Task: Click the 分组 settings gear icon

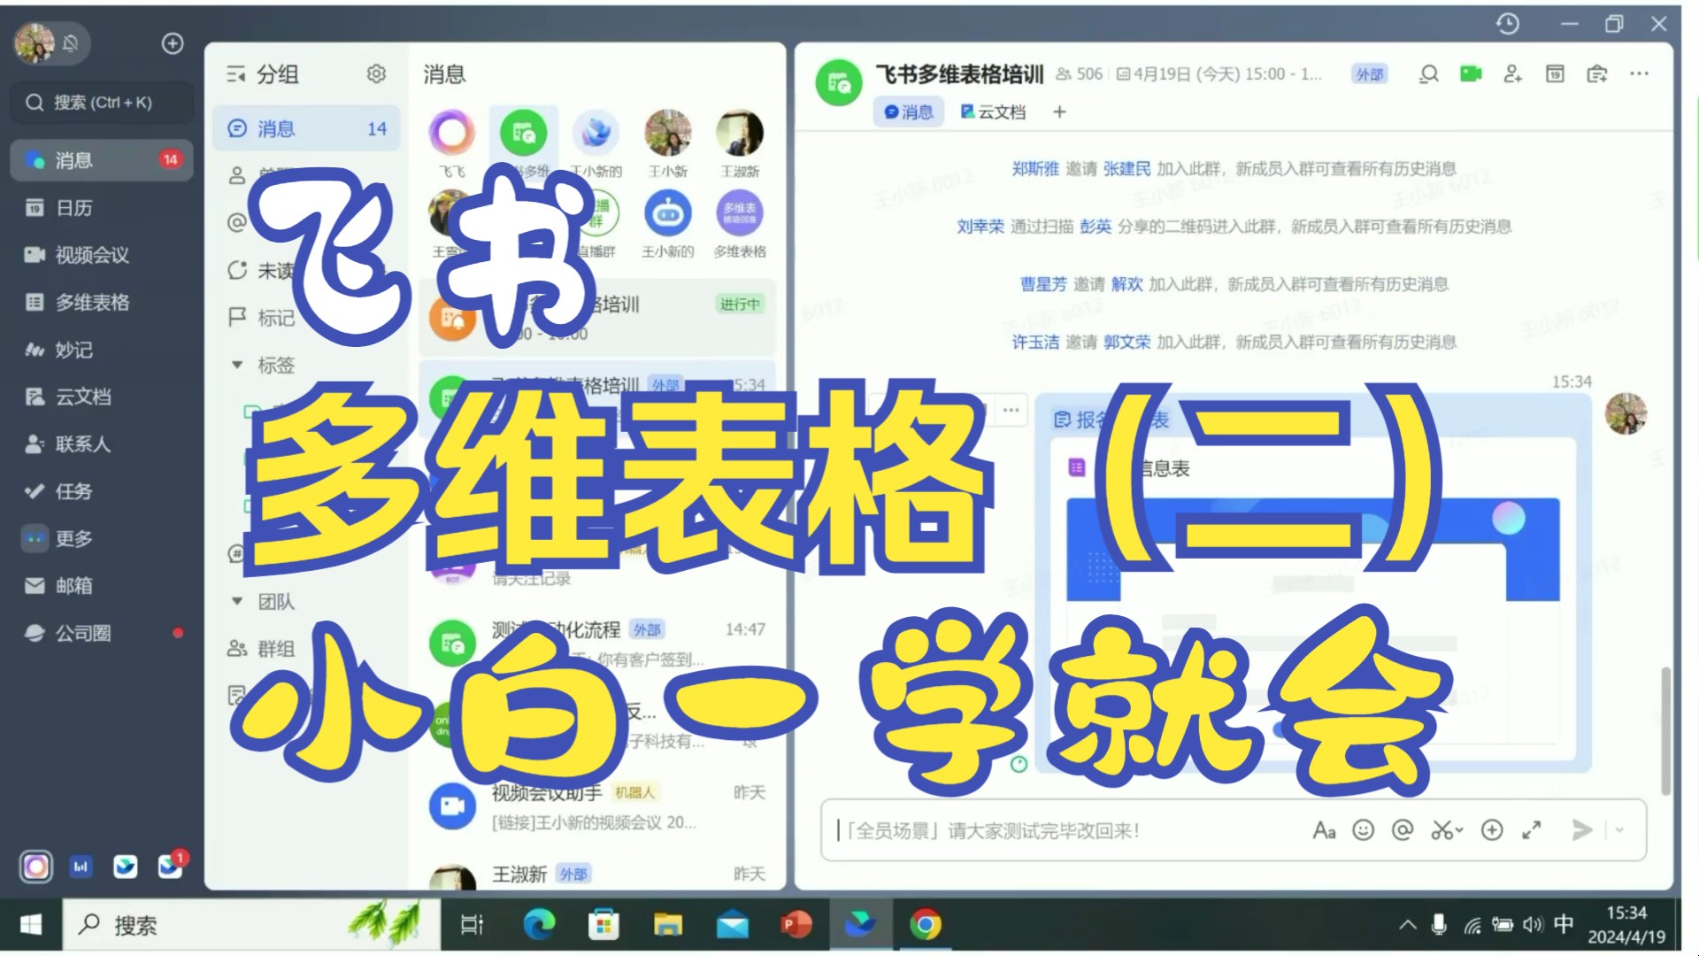Action: (x=376, y=73)
